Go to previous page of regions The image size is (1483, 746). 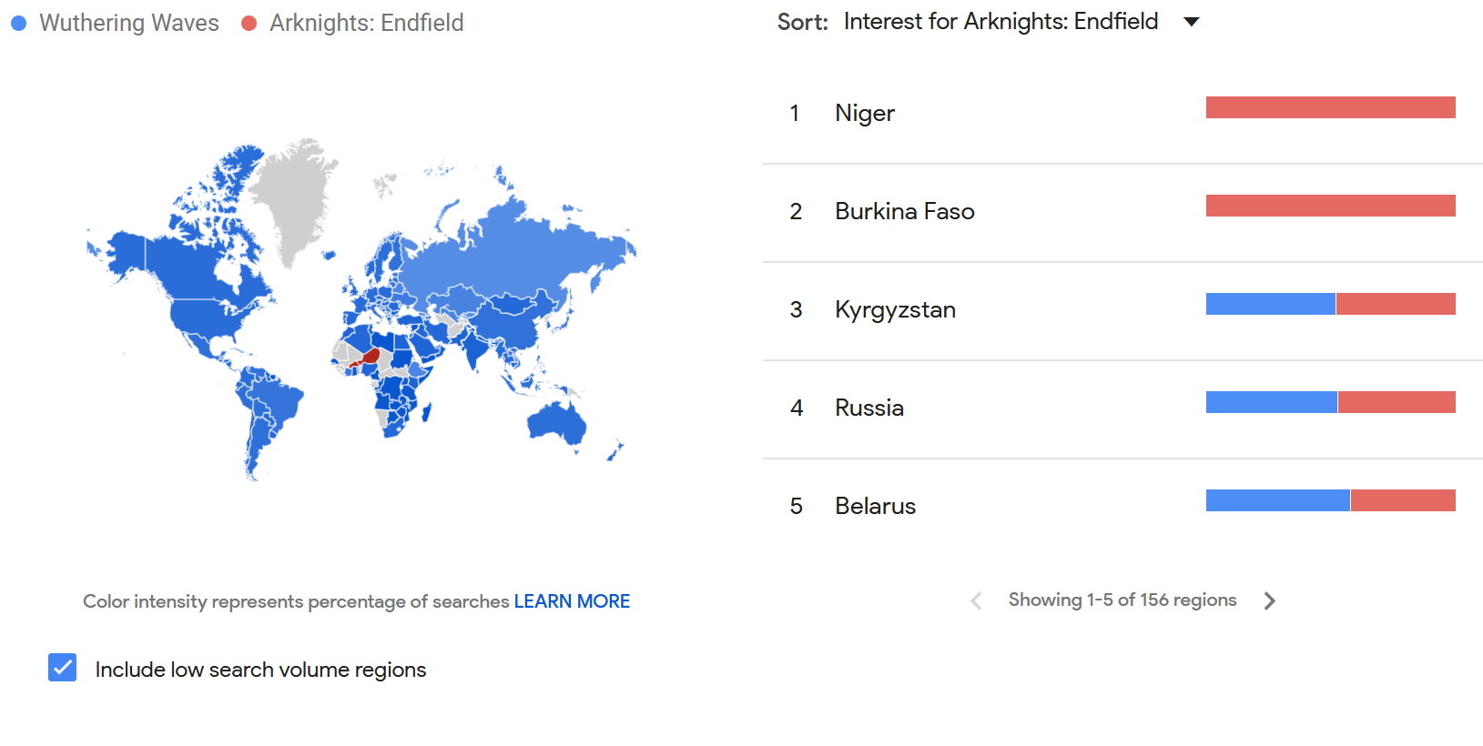point(976,600)
